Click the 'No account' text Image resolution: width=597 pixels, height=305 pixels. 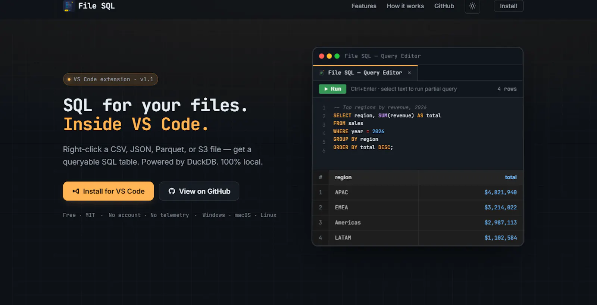coord(125,215)
